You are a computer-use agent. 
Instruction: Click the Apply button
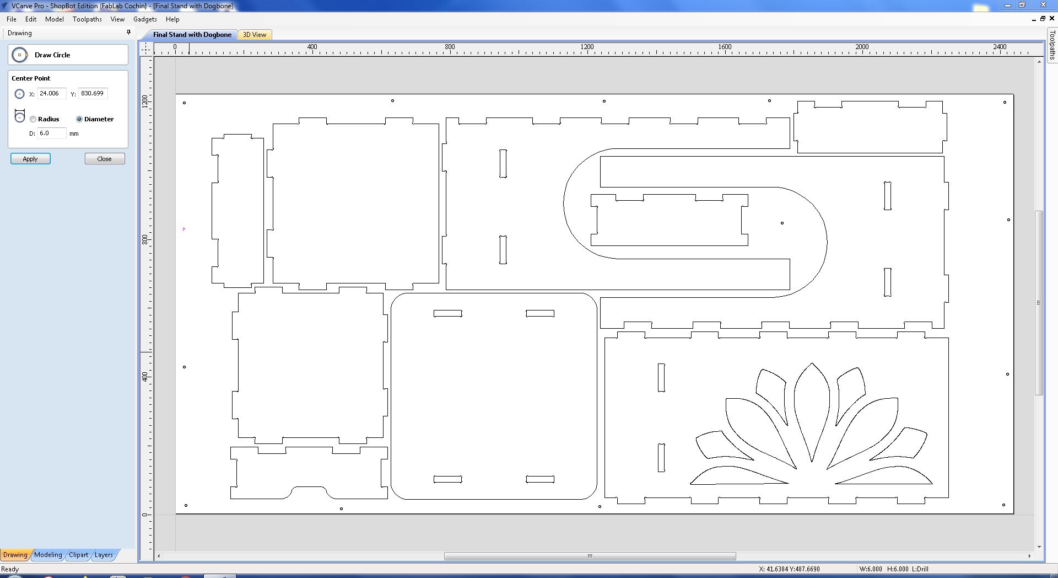tap(30, 159)
